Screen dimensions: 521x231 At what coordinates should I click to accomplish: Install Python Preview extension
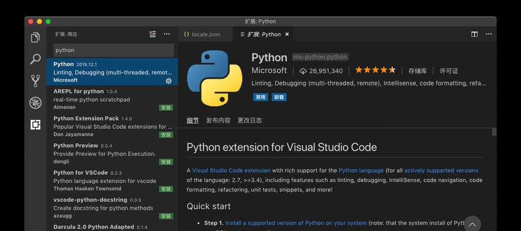tap(166, 162)
